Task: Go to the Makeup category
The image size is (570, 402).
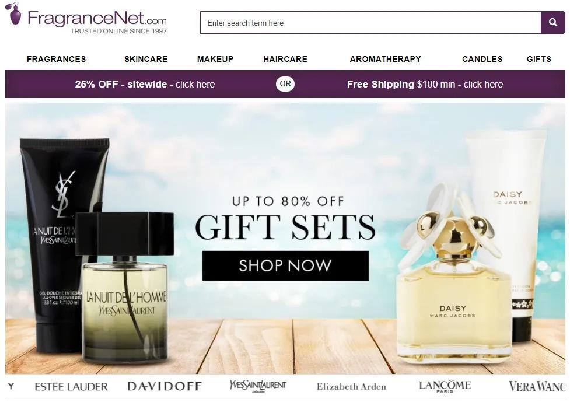Action: click(215, 59)
